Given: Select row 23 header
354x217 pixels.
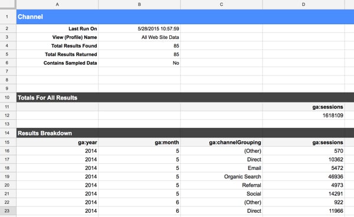Looking at the screenshot, I should (7, 211).
